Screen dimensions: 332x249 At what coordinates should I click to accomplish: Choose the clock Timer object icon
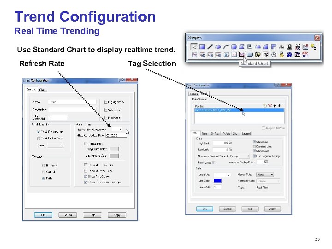pyautogui.click(x=273, y=54)
